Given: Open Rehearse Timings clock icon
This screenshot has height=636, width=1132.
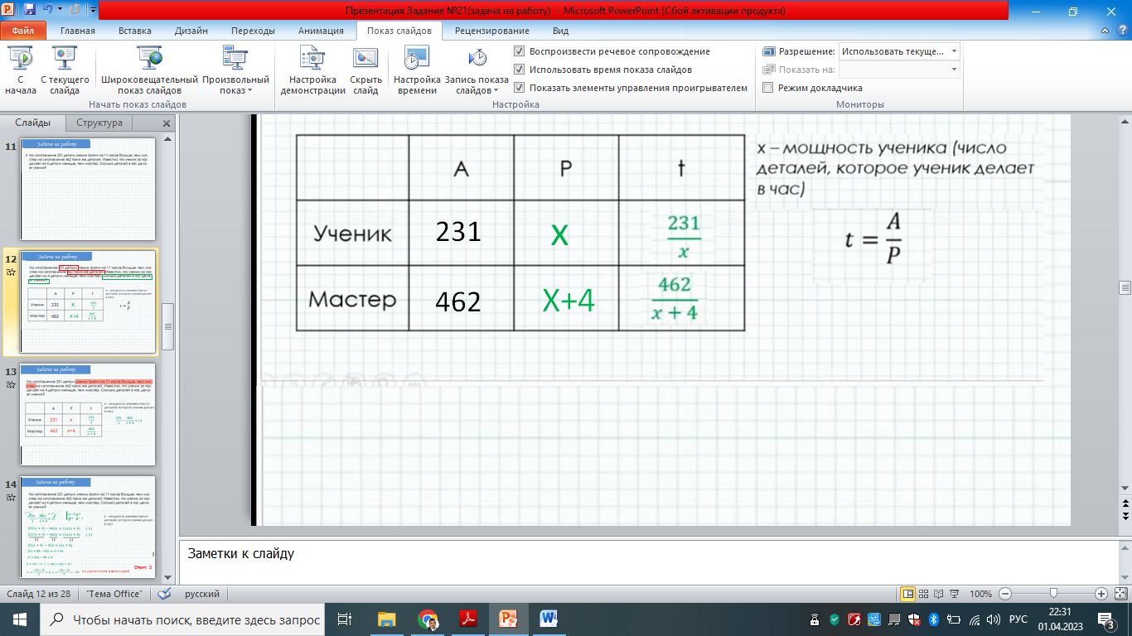Looking at the screenshot, I should coord(416,58).
